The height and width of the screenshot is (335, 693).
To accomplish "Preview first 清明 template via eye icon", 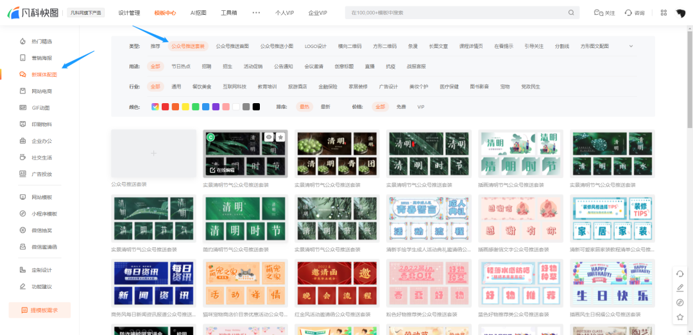I will pos(269,137).
